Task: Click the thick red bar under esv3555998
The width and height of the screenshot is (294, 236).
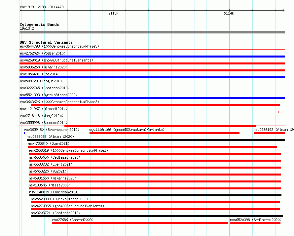Action: [x=160, y=126]
